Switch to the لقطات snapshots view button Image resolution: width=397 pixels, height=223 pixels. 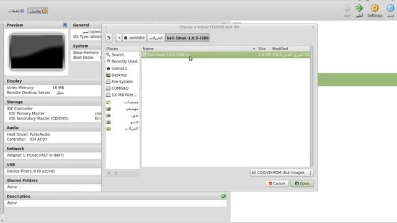16,11
